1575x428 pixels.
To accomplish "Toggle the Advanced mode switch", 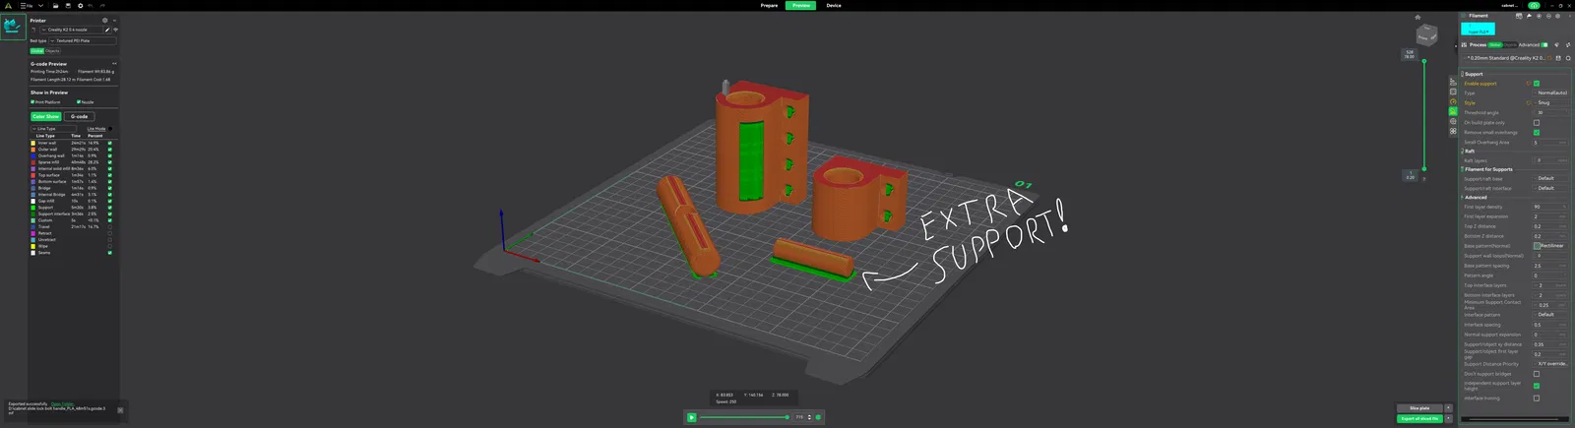I will [x=1544, y=44].
